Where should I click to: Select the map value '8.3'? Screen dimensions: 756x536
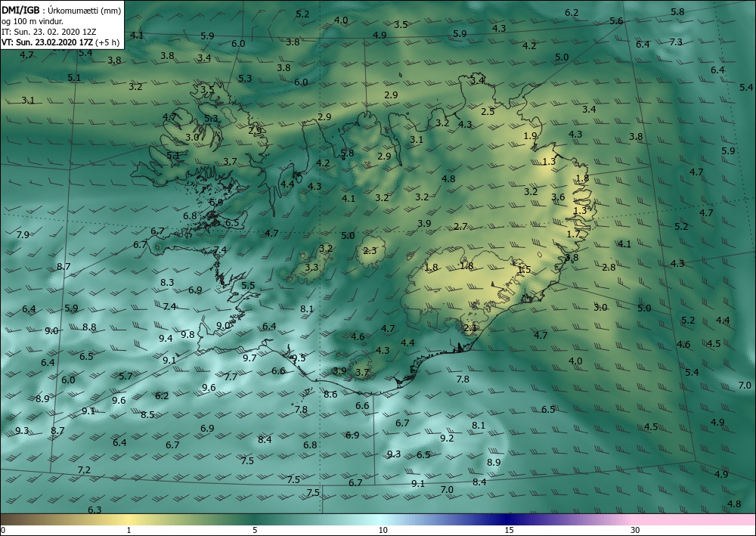click(x=167, y=283)
